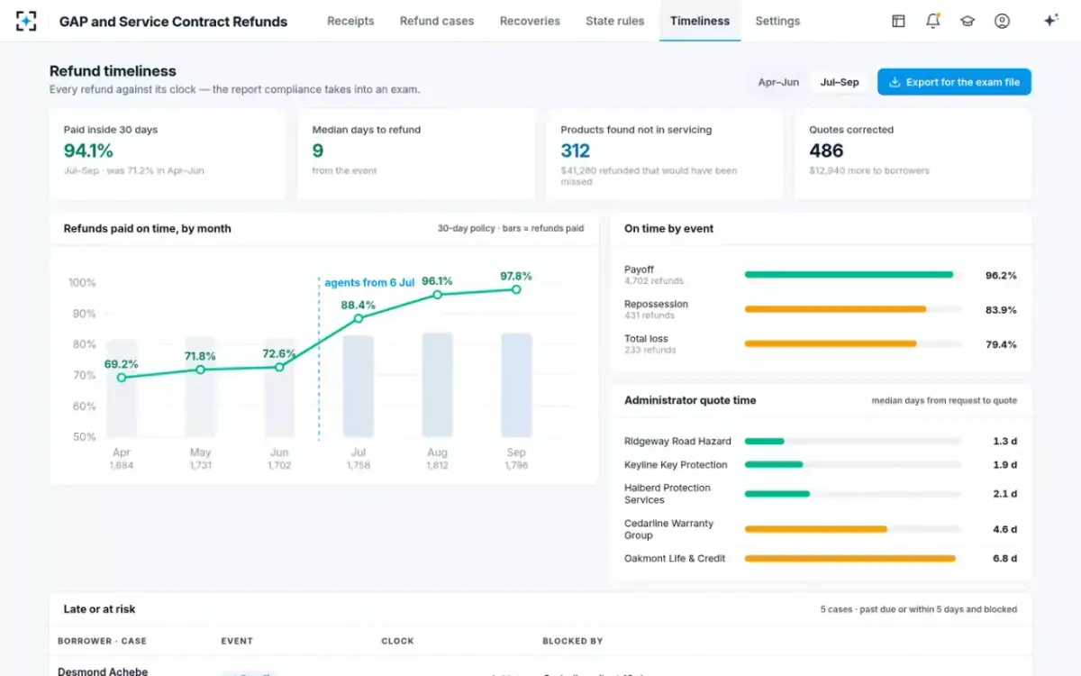Click the Total loss progress bar
This screenshot has height=676, width=1081.
tap(853, 343)
